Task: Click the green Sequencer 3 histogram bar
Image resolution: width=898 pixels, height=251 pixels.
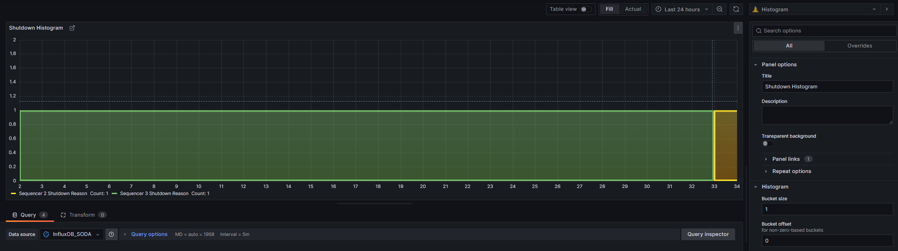Action: 366,146
